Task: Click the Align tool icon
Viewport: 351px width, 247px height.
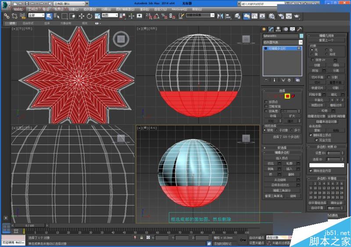Action: pyautogui.click(x=228, y=16)
